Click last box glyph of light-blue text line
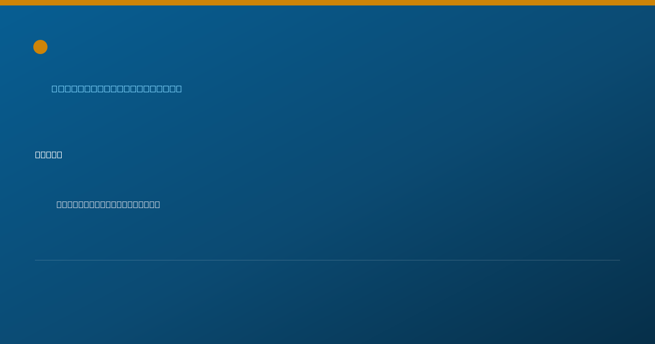The width and height of the screenshot is (655, 344). pos(178,88)
